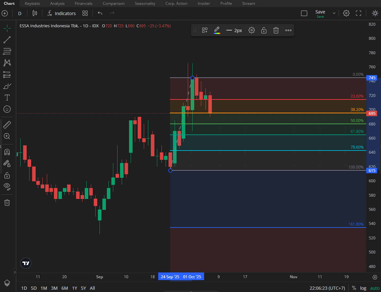
Task: Open the Stream tab
Action: (x=248, y=4)
